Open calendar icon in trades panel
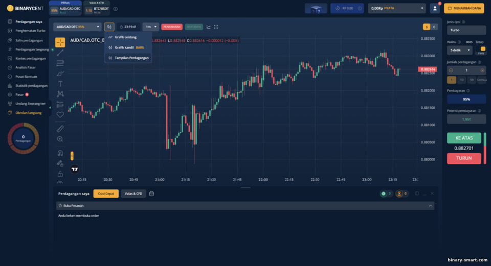491x266 pixels. pos(151,194)
